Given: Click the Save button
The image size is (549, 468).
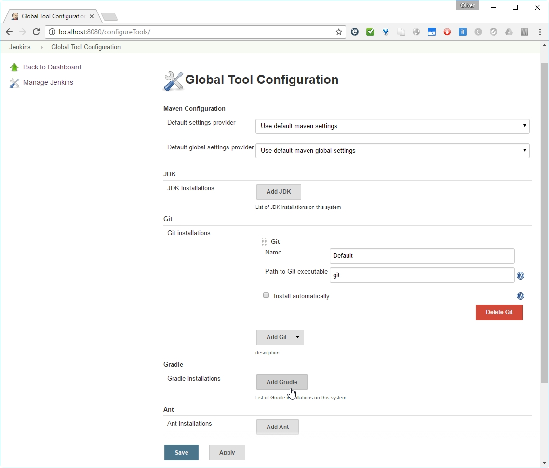Looking at the screenshot, I should tap(181, 453).
